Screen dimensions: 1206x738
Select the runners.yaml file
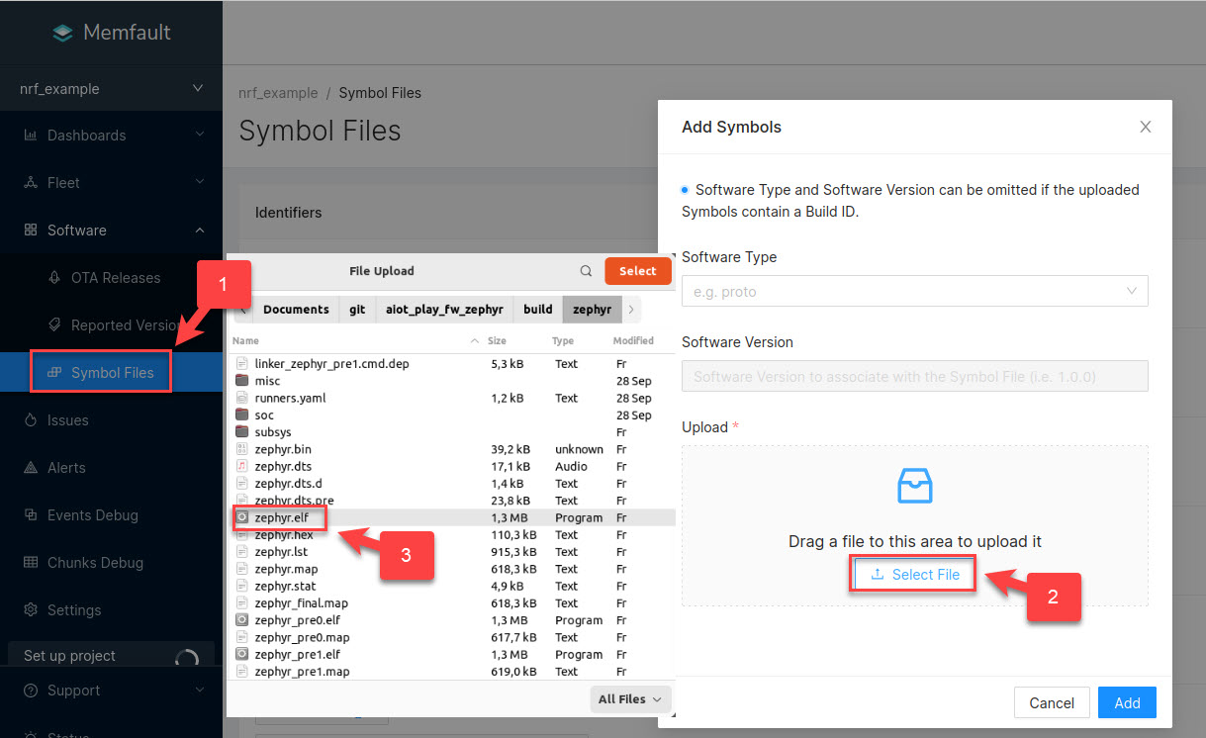click(452, 398)
